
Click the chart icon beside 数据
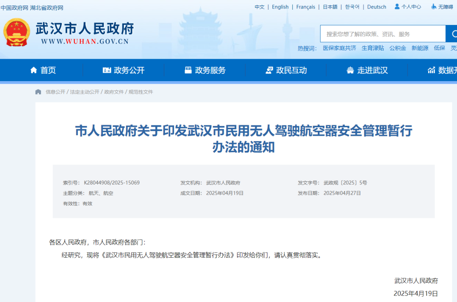pos(431,70)
